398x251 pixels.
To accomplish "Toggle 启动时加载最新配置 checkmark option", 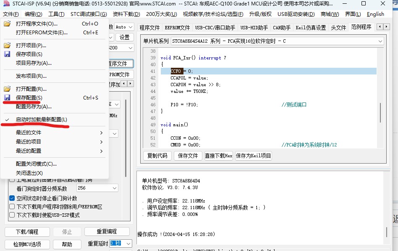I will [41, 120].
